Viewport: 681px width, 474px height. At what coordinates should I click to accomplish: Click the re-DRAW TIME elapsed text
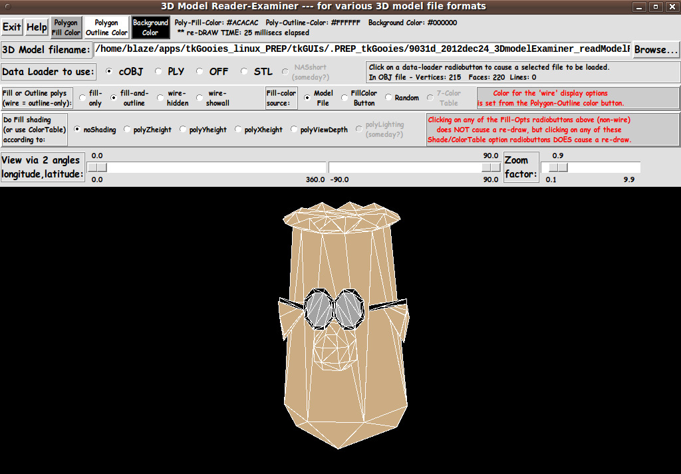coord(243,33)
